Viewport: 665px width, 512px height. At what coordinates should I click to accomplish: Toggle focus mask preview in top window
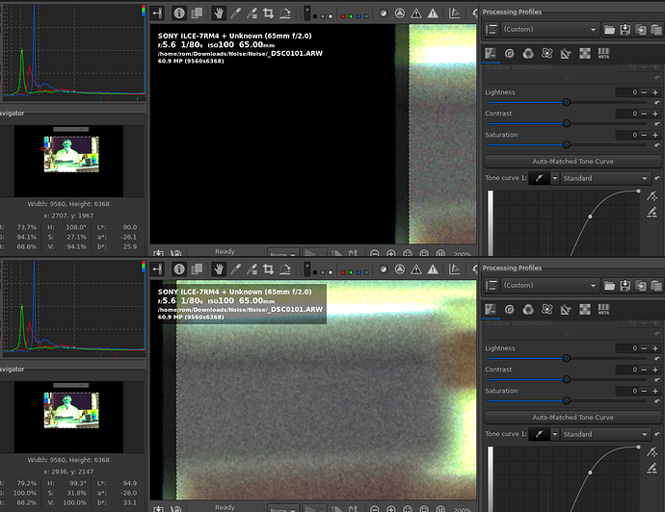point(383,13)
